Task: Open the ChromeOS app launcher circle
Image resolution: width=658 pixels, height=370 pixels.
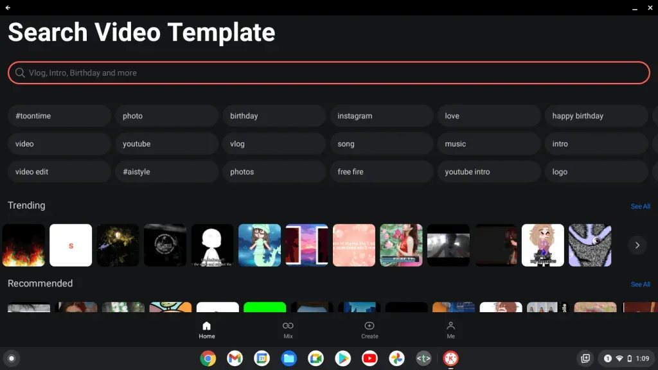Action: tap(11, 358)
